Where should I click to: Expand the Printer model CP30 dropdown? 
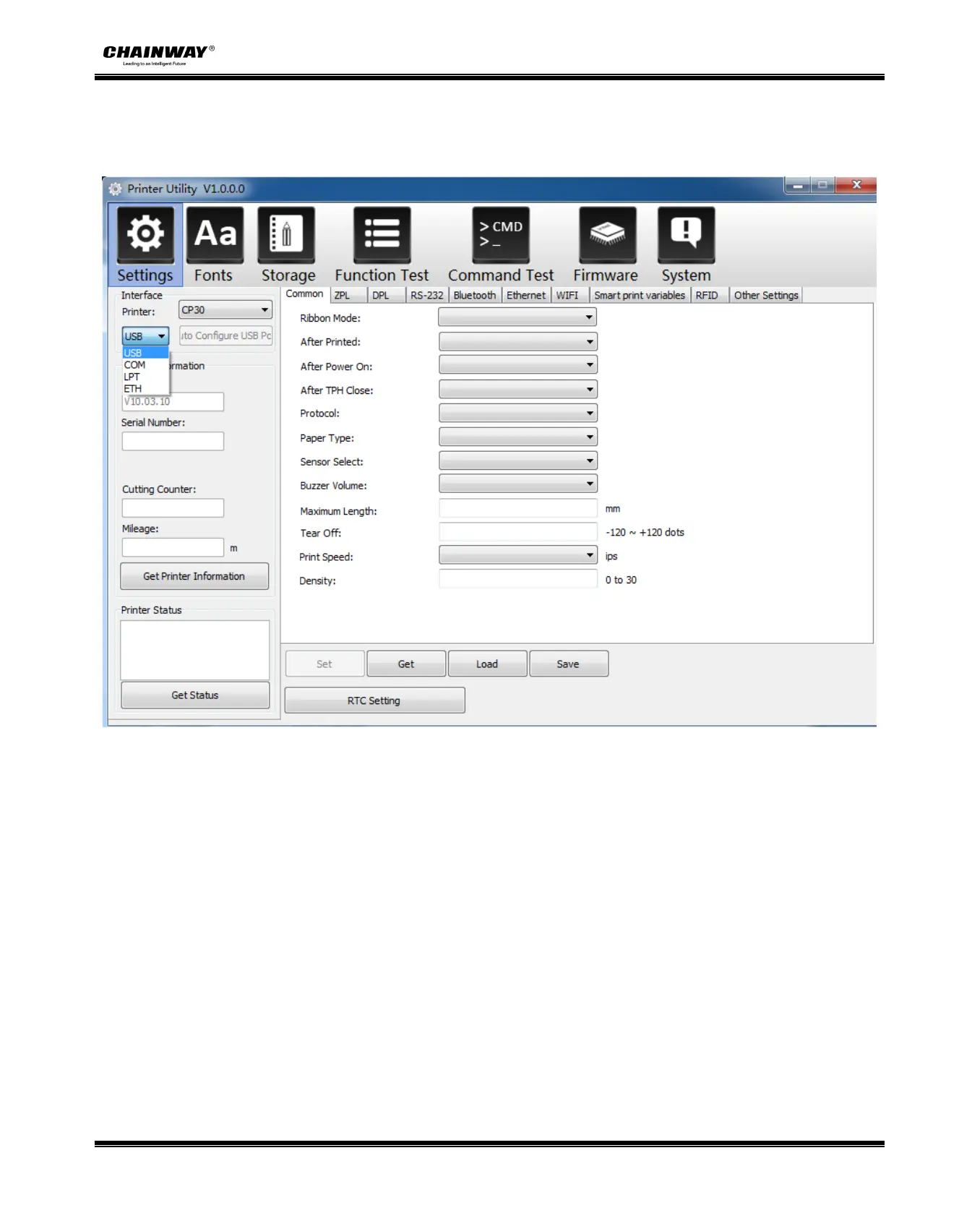(225, 310)
